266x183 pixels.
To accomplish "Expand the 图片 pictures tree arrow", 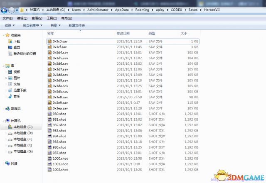I will pos(6,78).
